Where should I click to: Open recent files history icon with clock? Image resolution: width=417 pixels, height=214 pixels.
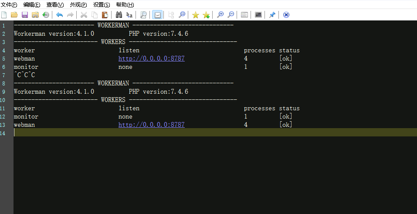point(46,15)
